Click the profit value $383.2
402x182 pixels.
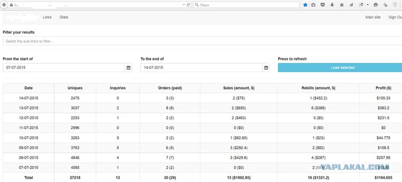383,108
